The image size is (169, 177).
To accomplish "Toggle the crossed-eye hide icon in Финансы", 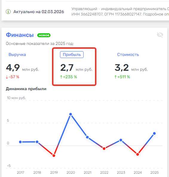I will point(160,35).
